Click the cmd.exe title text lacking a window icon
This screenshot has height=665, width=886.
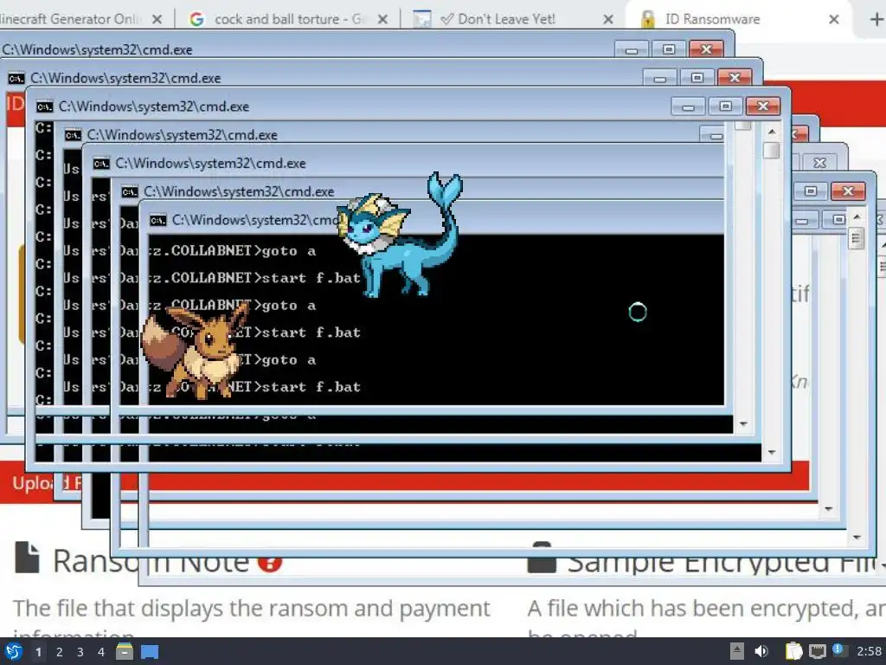97,49
